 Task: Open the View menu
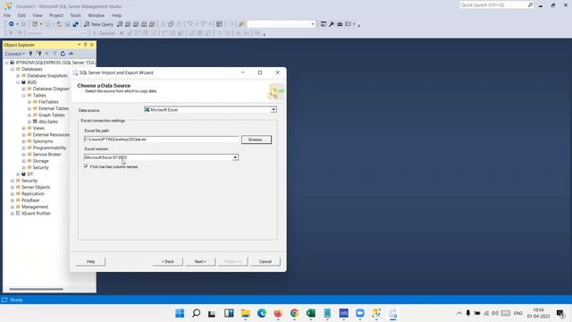pos(38,15)
